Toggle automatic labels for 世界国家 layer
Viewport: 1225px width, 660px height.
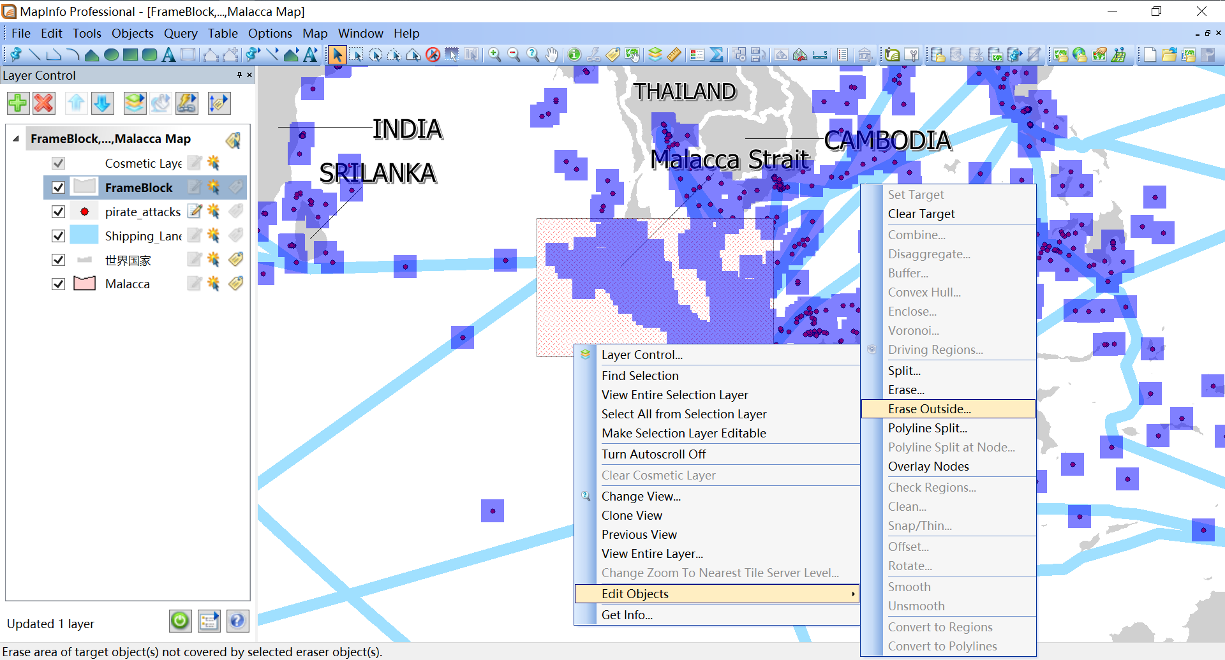point(236,260)
